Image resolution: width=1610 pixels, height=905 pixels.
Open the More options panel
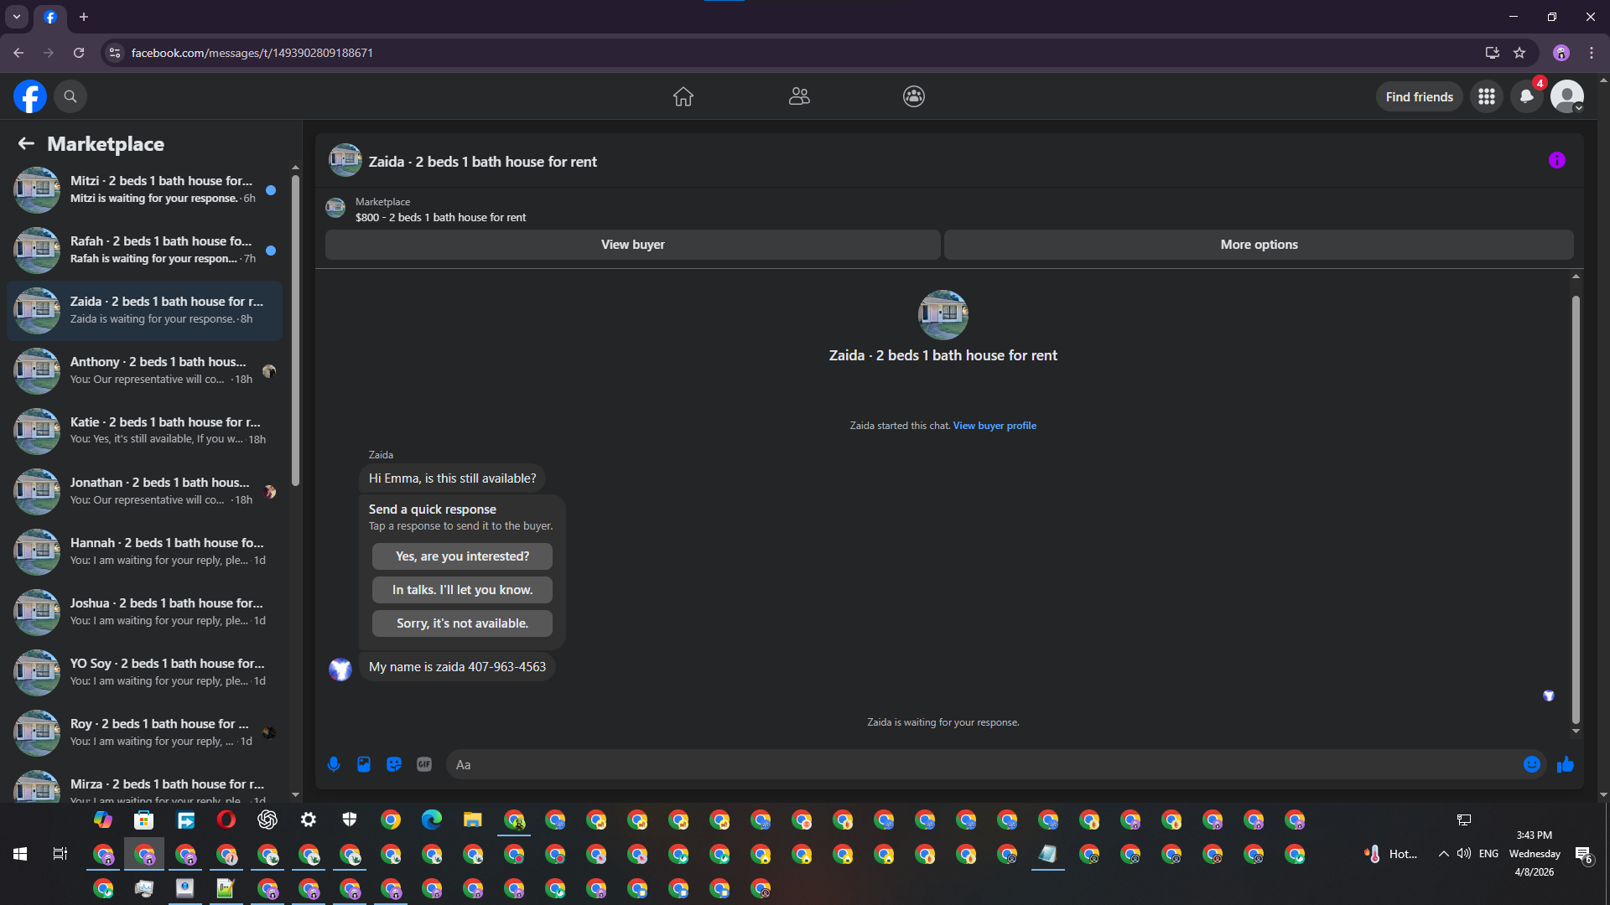[1258, 245]
